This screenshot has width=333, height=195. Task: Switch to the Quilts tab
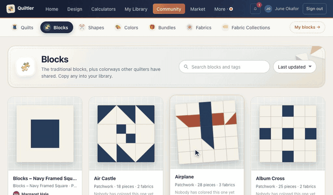point(22,28)
